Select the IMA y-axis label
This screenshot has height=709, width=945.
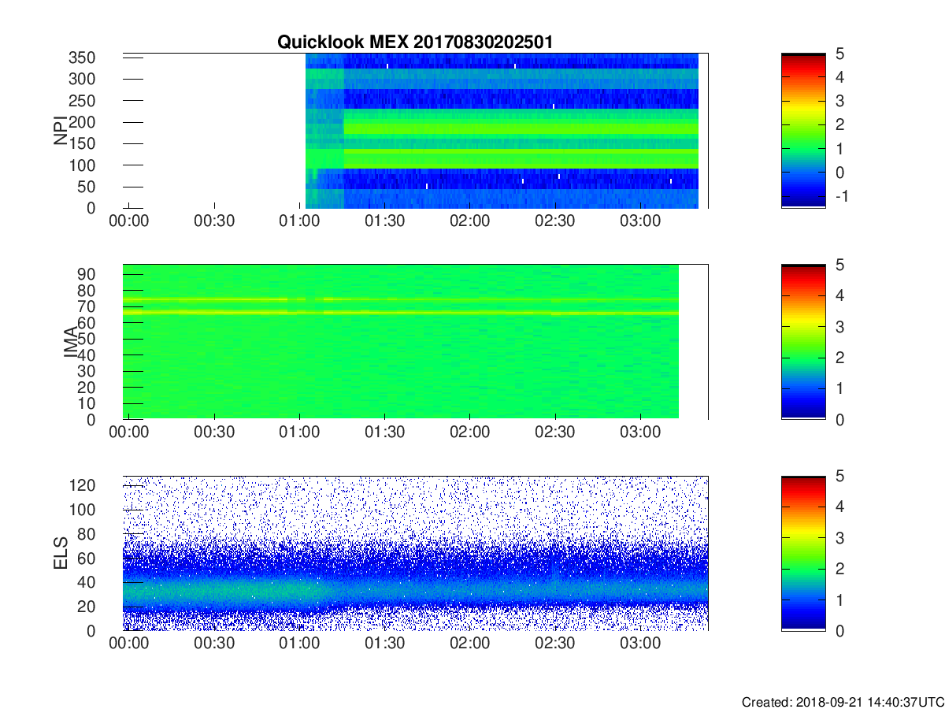[x=71, y=343]
